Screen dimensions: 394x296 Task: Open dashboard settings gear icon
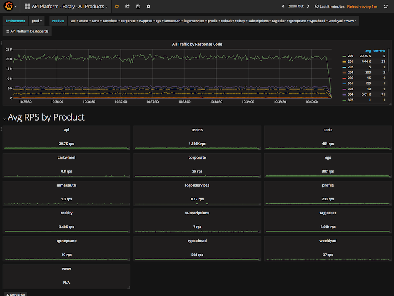click(x=149, y=7)
